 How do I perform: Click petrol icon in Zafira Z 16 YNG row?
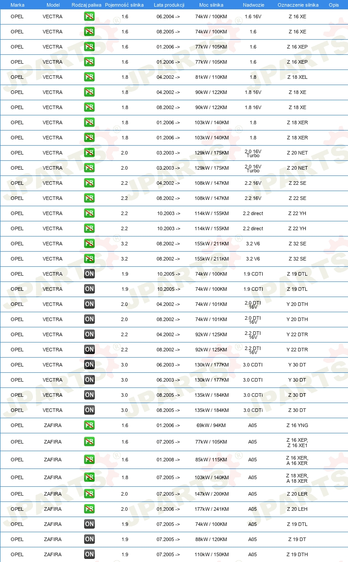(x=89, y=425)
